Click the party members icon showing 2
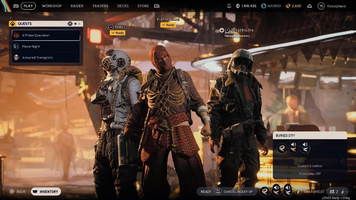 (x=332, y=191)
